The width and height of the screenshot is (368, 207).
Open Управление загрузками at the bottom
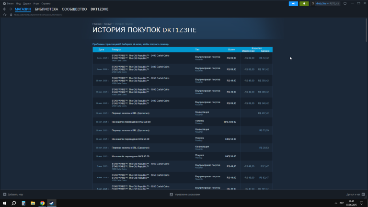point(185,195)
